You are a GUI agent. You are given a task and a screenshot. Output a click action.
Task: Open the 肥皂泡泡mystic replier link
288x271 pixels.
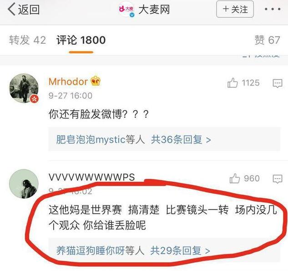pyautogui.click(x=91, y=140)
